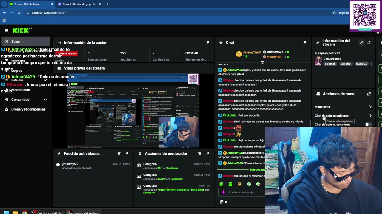This screenshot has width=382, height=214.
Task: Insert the angry brown face emote
Action: coord(240,184)
